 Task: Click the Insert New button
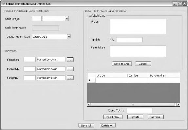point(113,117)
